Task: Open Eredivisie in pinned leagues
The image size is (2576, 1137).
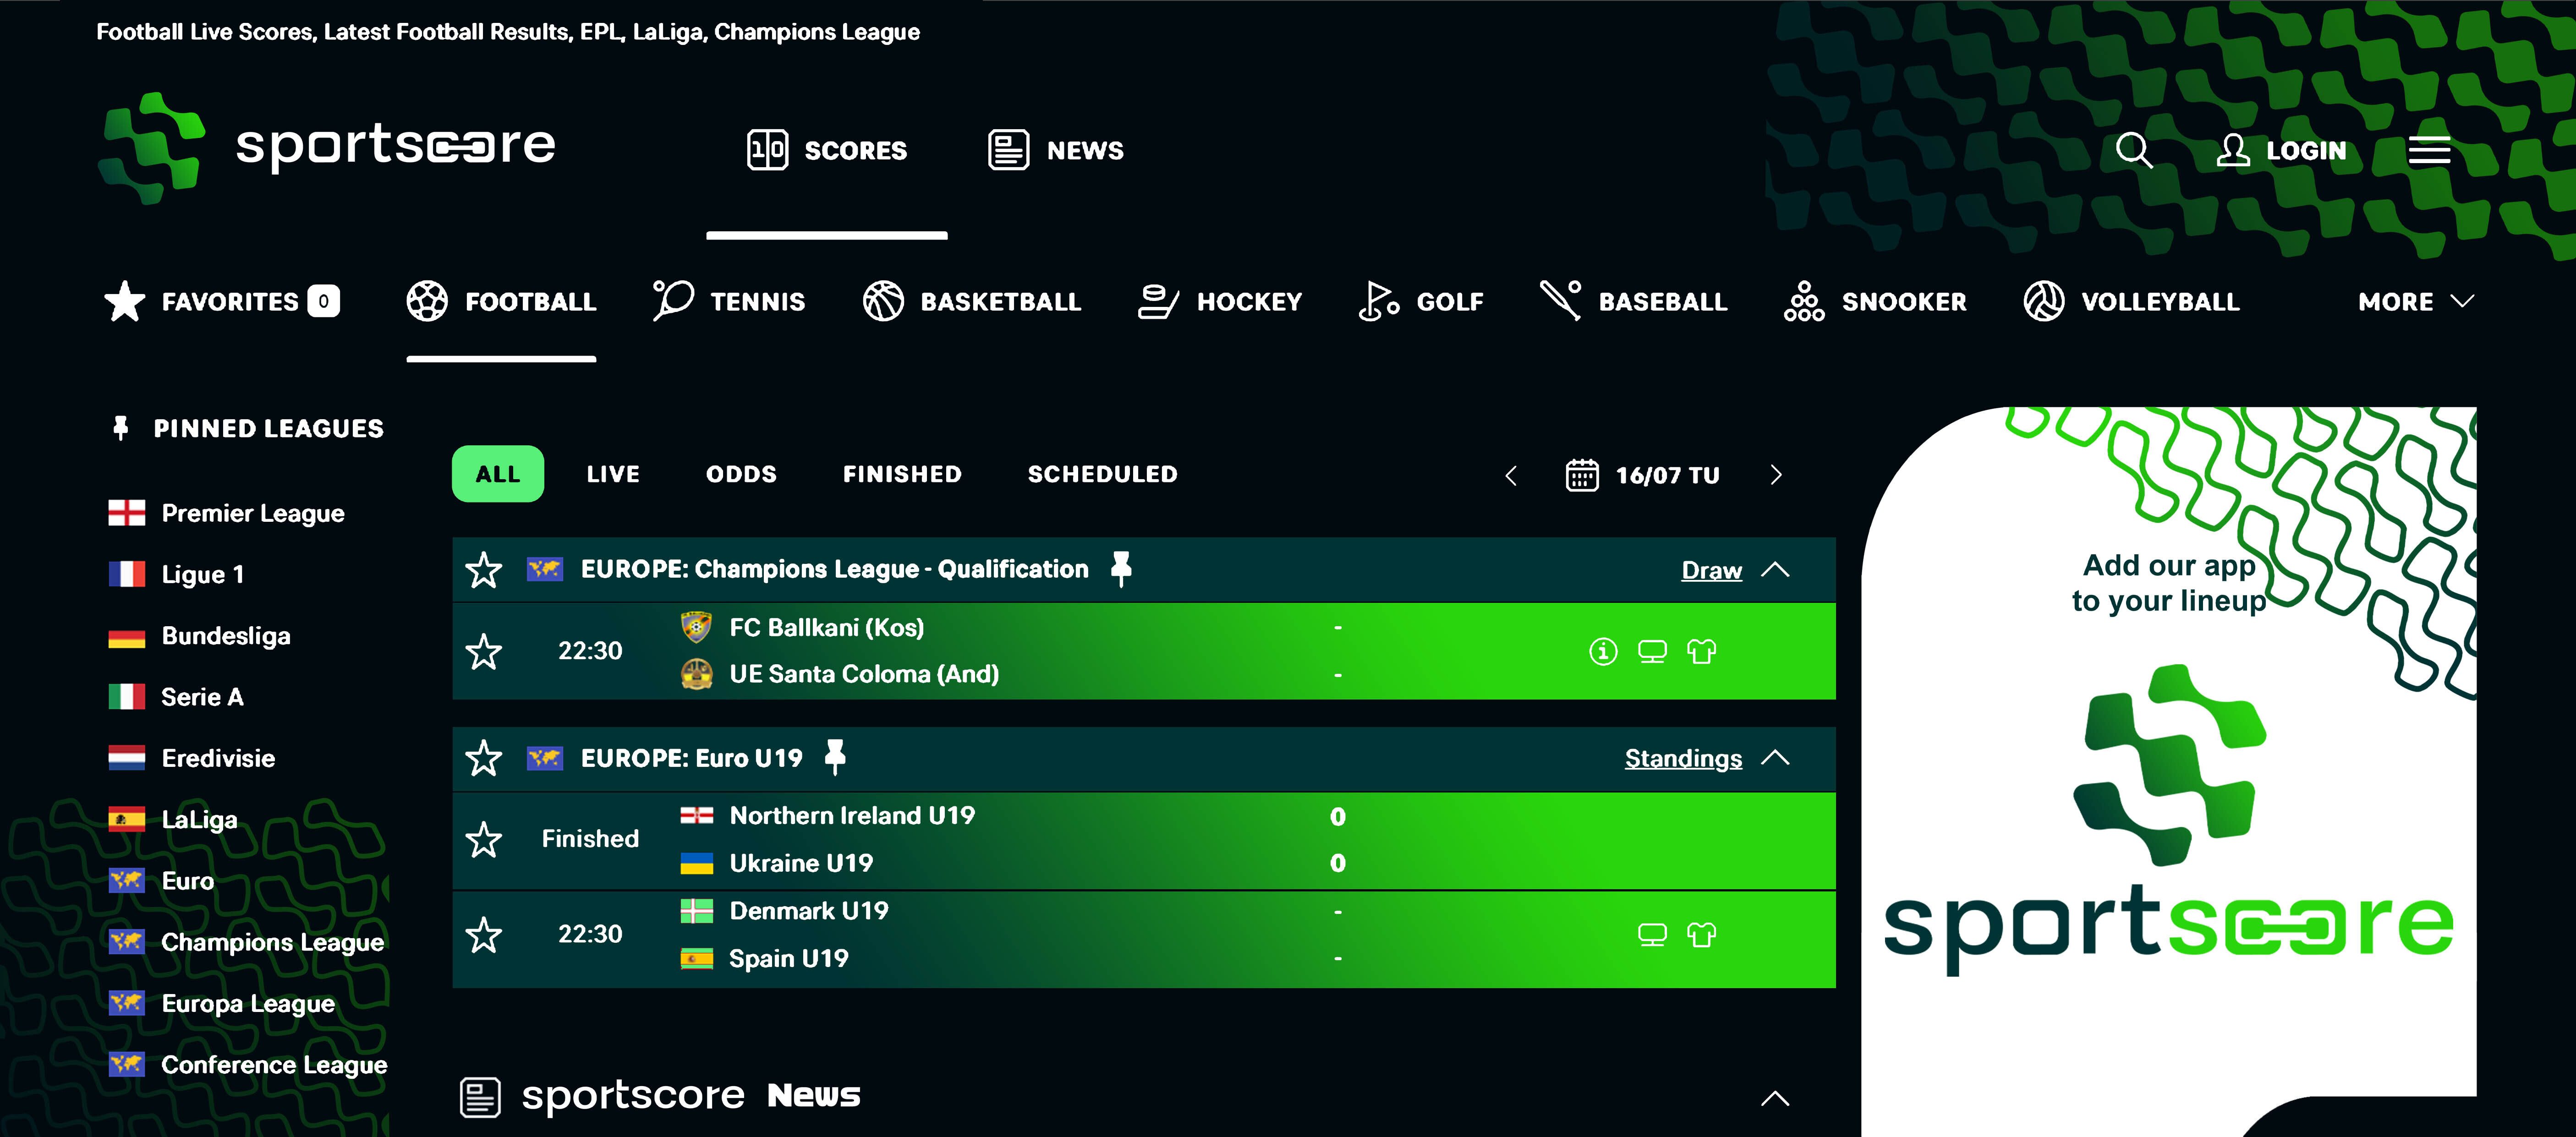Action: click(191, 758)
